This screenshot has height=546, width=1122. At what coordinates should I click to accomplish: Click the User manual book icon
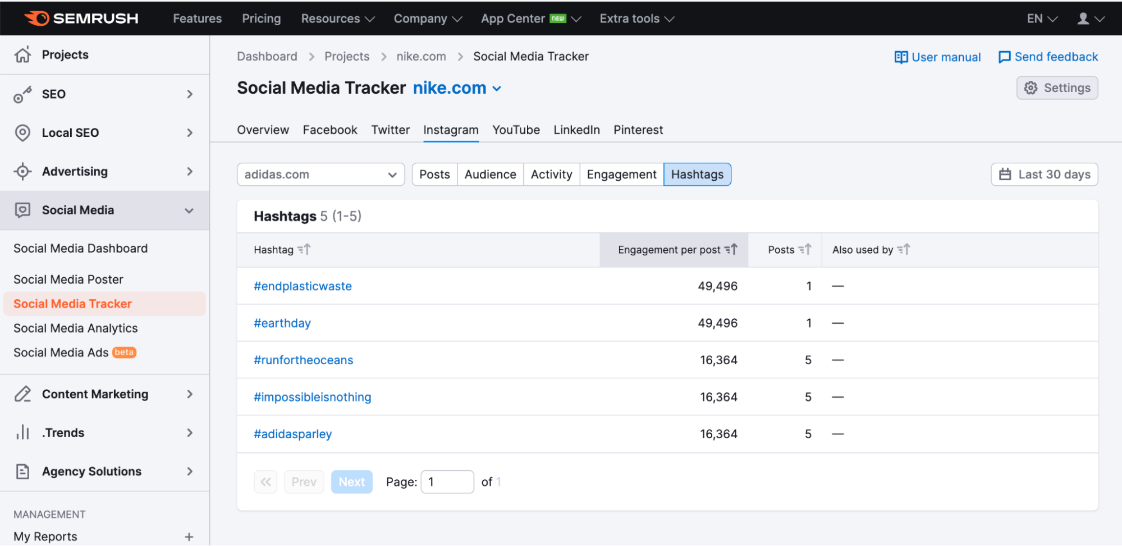(x=901, y=57)
